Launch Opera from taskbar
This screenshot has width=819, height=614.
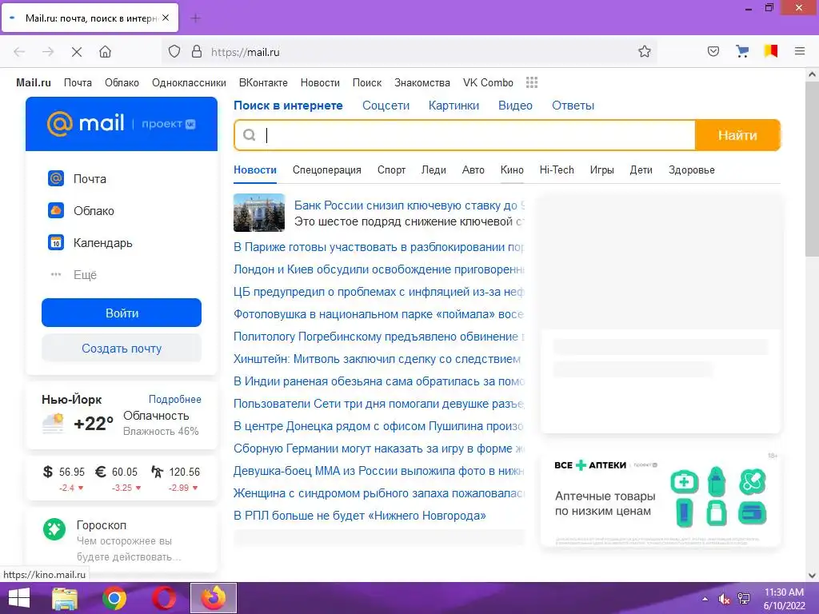tap(164, 598)
